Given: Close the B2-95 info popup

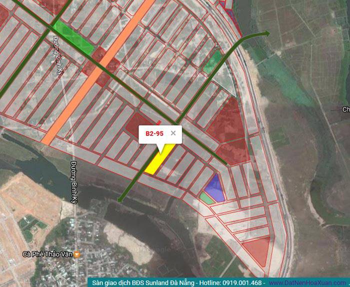Looking at the screenshot, I should click(173, 133).
